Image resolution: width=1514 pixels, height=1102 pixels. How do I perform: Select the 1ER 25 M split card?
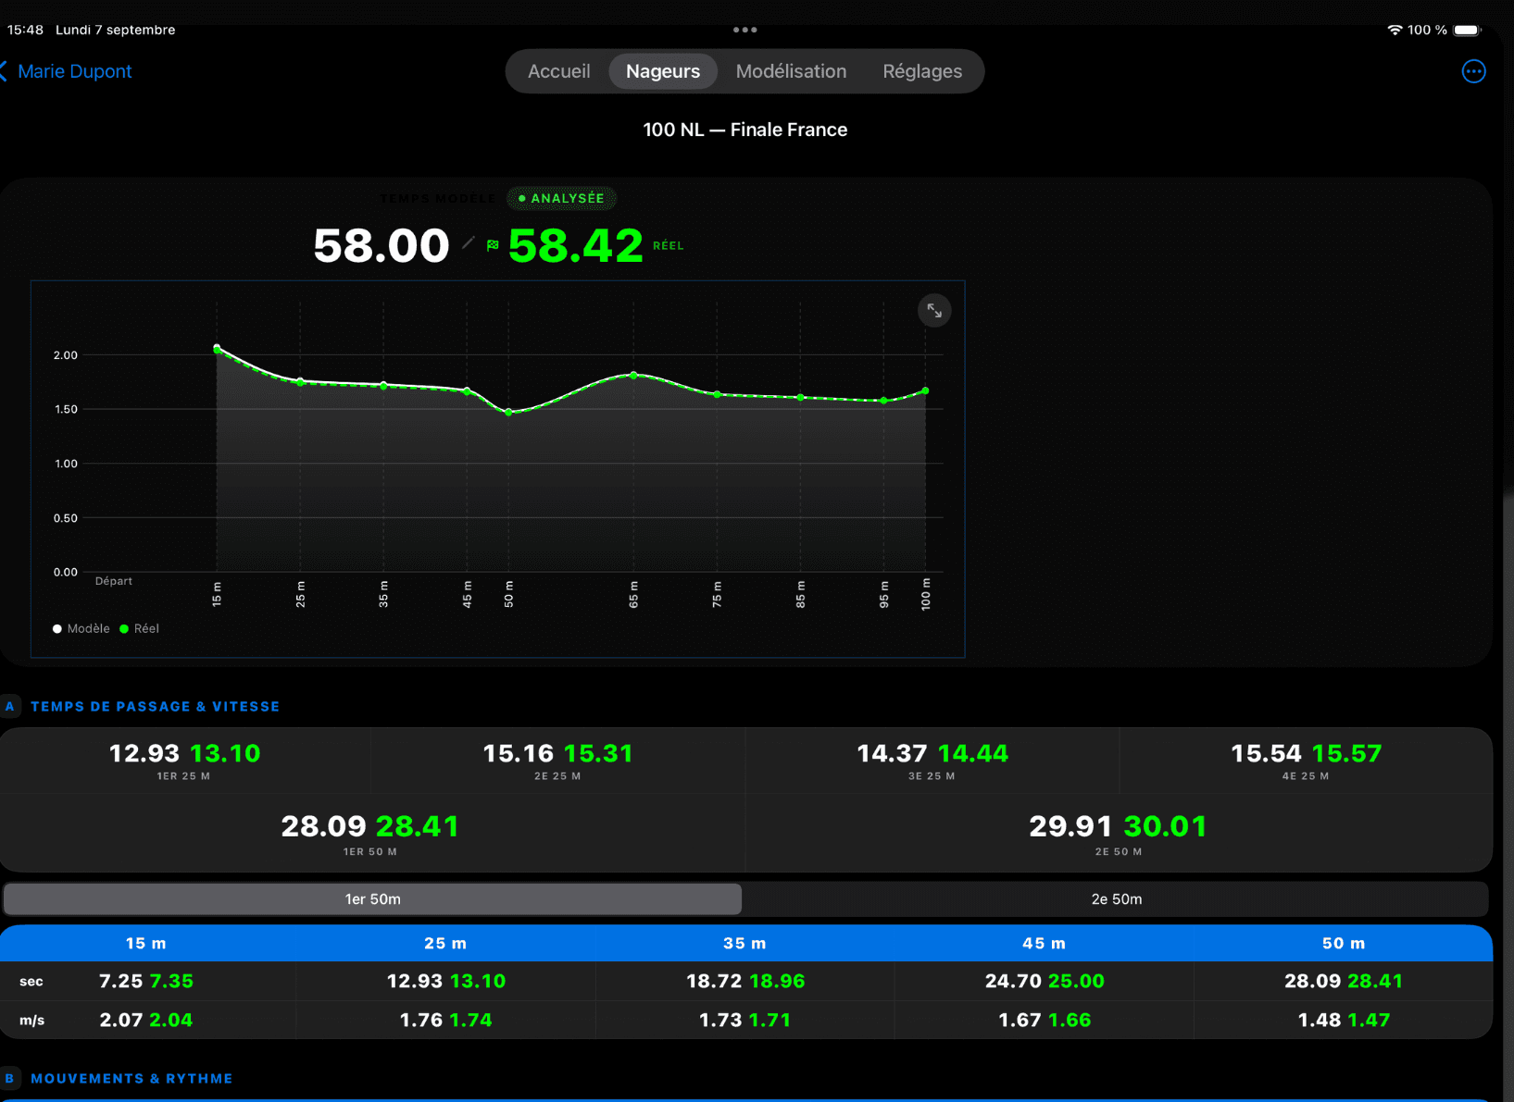185,761
